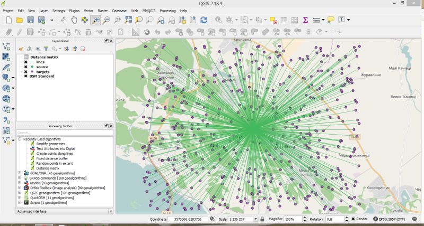This screenshot has height=226, width=424.
Task: Select the Text Annotation tool
Action: (x=341, y=20)
